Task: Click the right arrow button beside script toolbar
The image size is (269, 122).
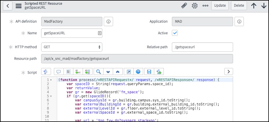Action: click(x=229, y=72)
